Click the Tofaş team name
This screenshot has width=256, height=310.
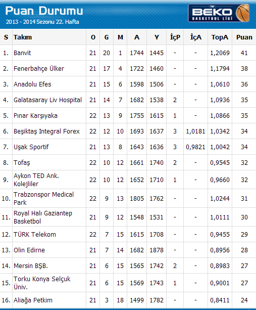click(22, 163)
